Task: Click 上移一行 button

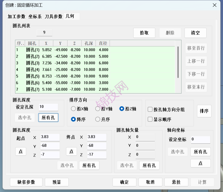Action: [196, 61]
